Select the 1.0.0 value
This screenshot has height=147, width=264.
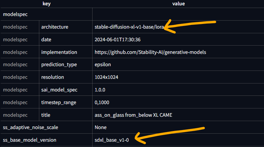[x=100, y=90]
